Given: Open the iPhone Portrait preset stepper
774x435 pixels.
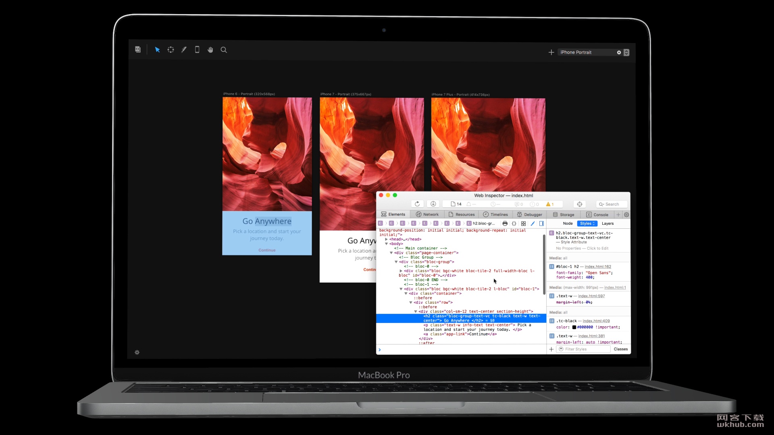Looking at the screenshot, I should pyautogui.click(x=626, y=52).
